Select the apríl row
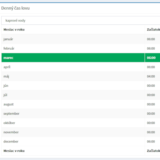 pos(81,67)
